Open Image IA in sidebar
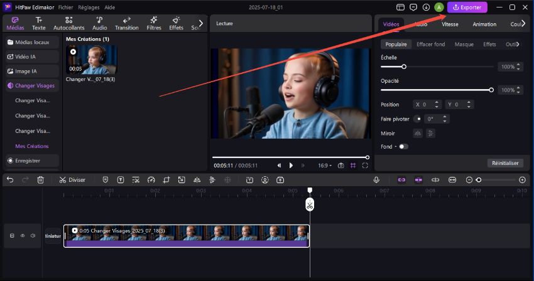This screenshot has width=534, height=281. click(32, 71)
